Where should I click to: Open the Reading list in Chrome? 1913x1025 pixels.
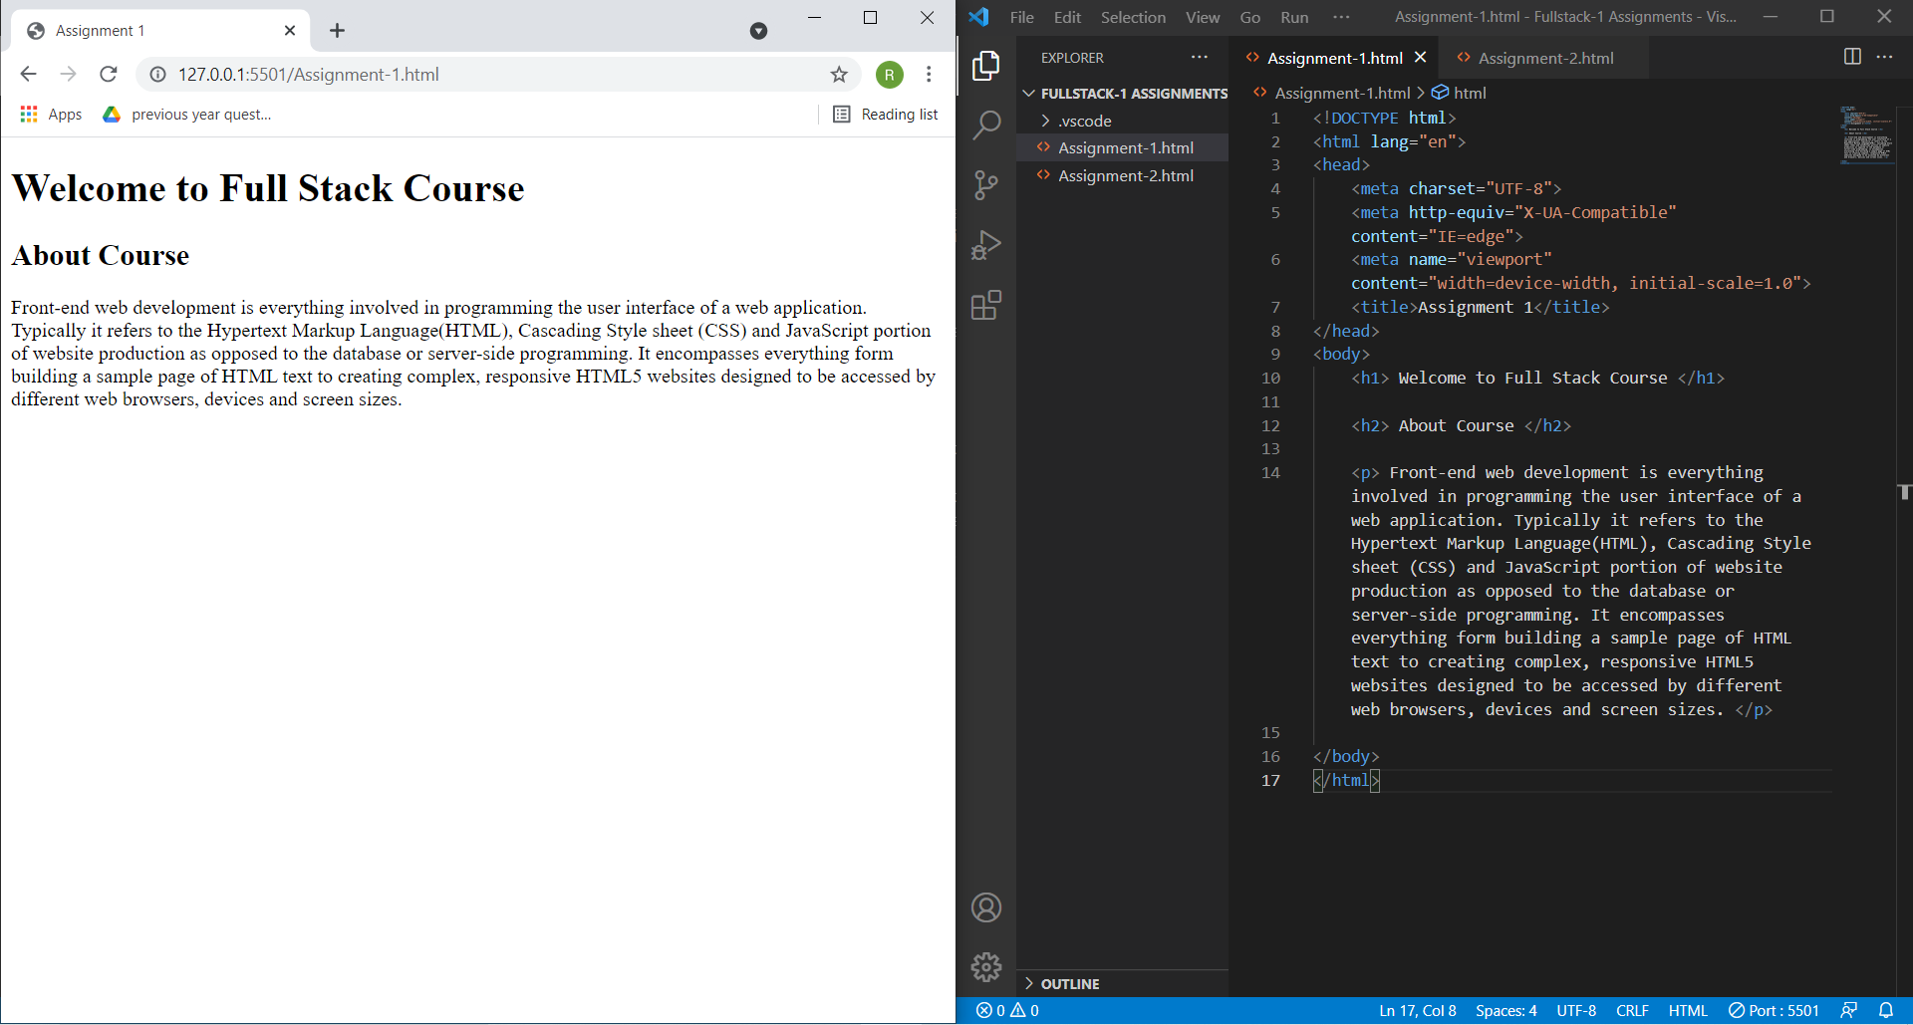[886, 115]
